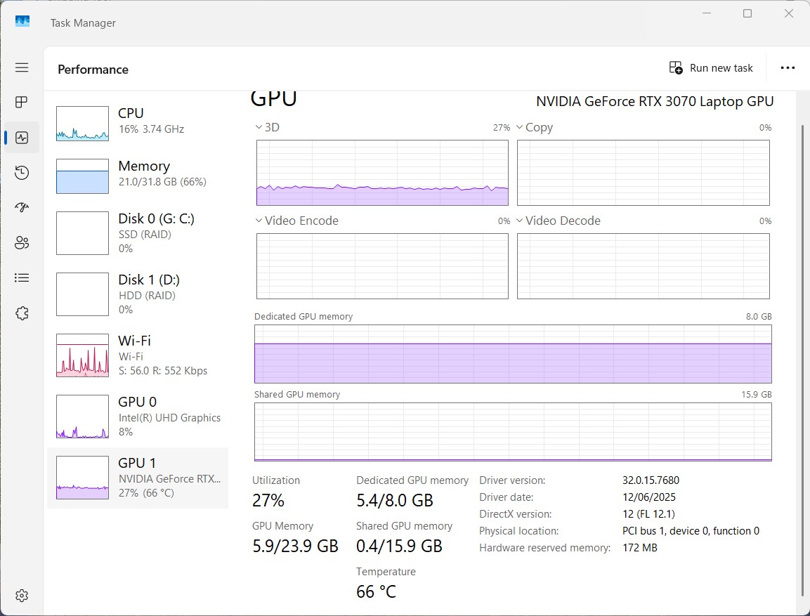This screenshot has width=810, height=616.
Task: Select GPU 1 NVIDIA GeForce RTX item
Action: tap(138, 478)
